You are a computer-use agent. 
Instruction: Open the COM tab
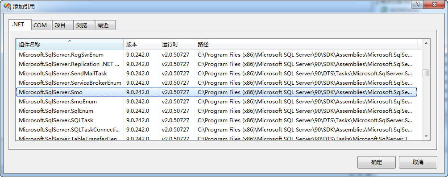(x=41, y=25)
